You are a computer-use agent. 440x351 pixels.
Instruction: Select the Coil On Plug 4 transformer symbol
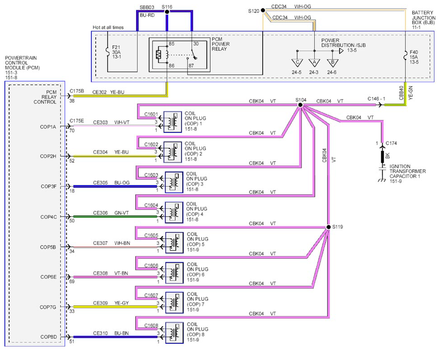(174, 213)
